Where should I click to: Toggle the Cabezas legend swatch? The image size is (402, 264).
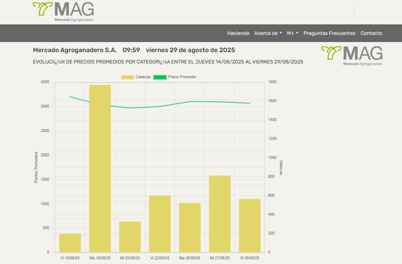pyautogui.click(x=128, y=77)
